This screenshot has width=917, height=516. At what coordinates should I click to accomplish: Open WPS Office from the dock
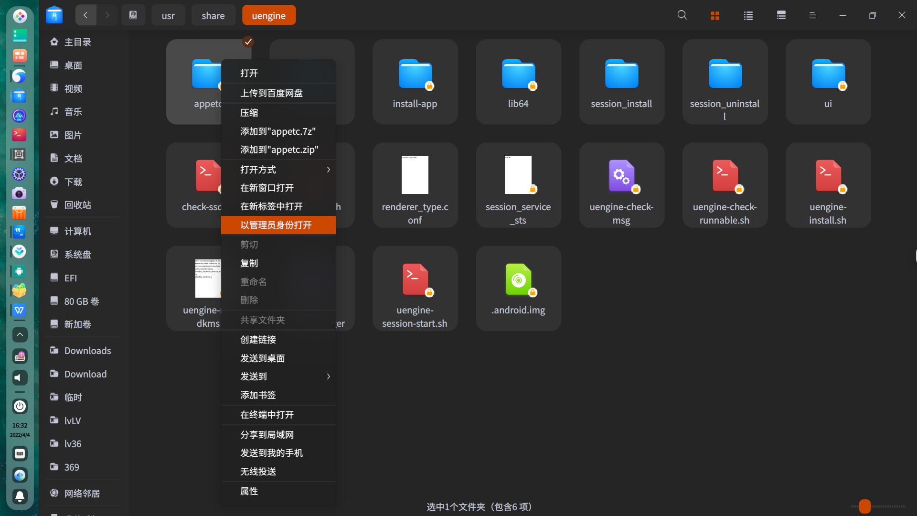click(x=19, y=310)
